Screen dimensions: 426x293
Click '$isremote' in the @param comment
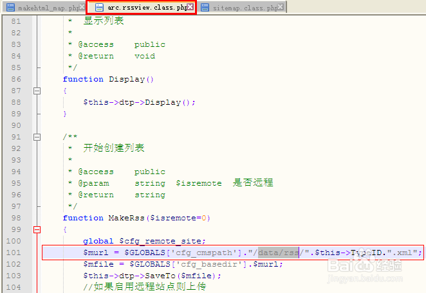coord(199,183)
